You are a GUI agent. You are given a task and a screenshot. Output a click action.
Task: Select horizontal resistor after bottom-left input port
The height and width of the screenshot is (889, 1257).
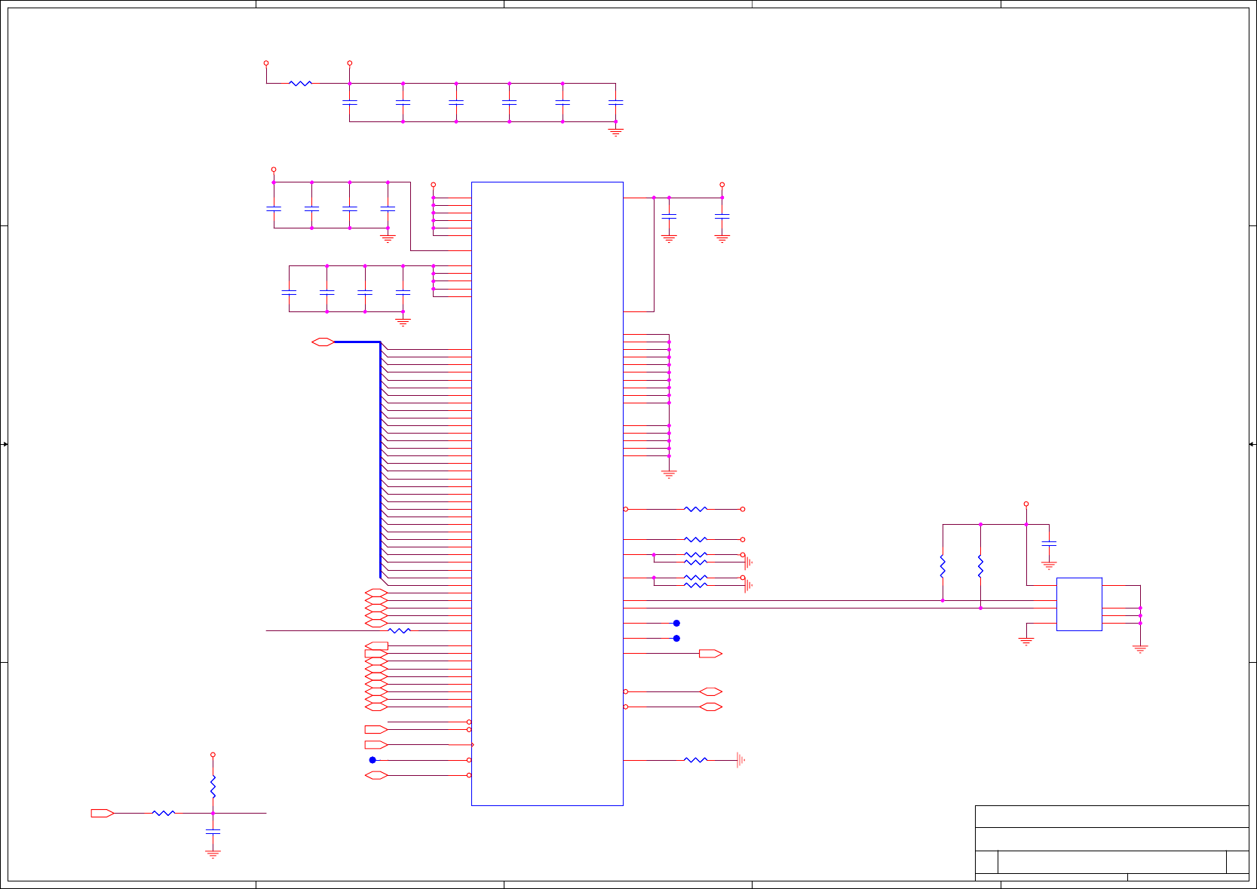pyautogui.click(x=164, y=813)
